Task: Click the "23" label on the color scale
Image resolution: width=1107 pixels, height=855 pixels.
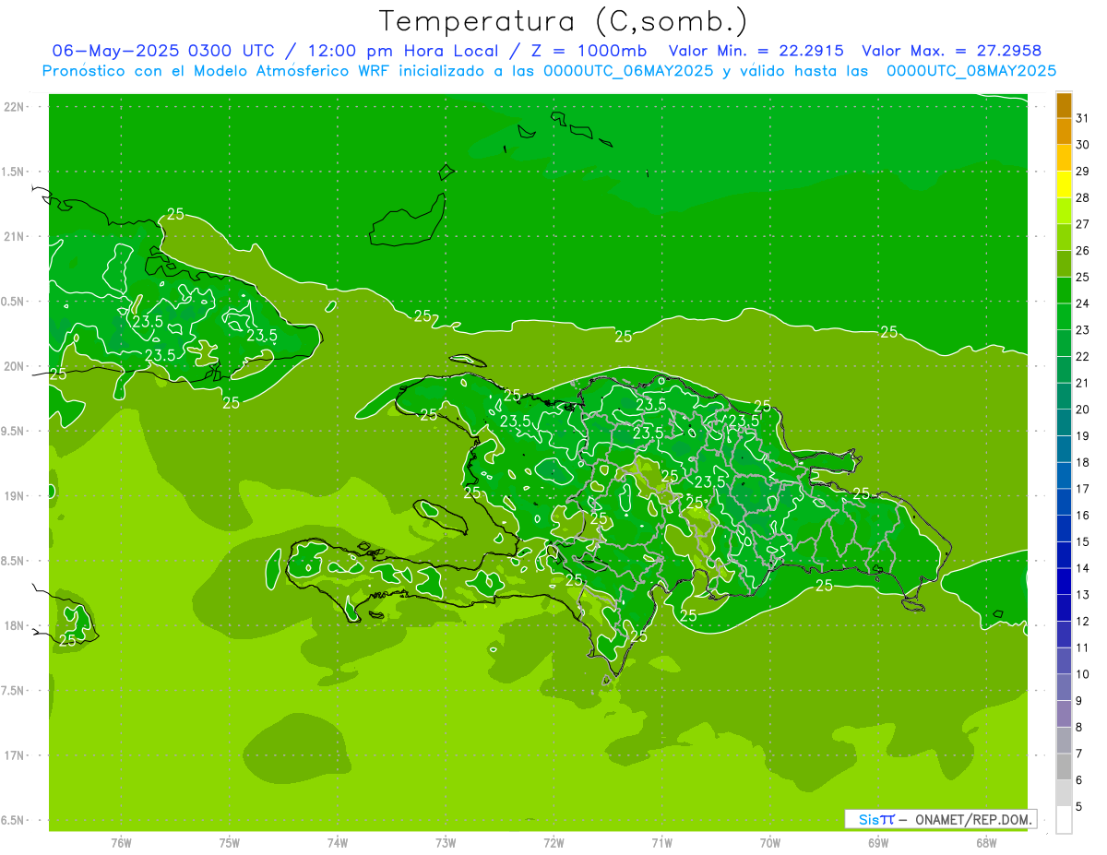Action: (1082, 330)
